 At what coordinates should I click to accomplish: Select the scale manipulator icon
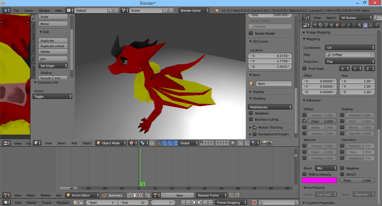coord(175,143)
